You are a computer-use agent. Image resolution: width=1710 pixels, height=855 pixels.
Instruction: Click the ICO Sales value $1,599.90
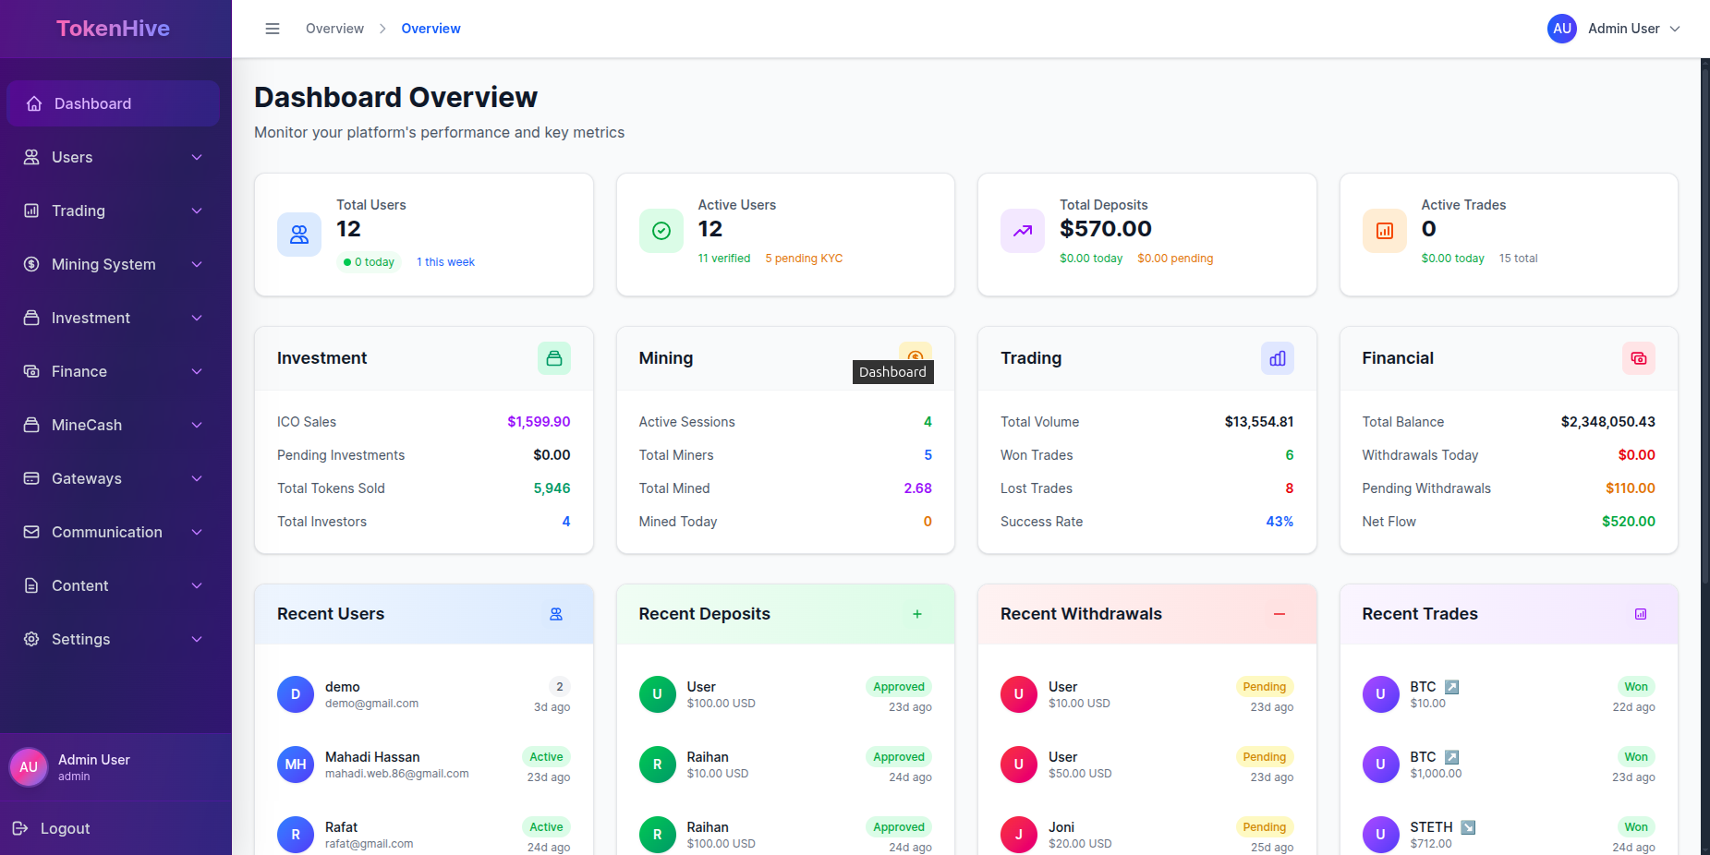click(539, 422)
